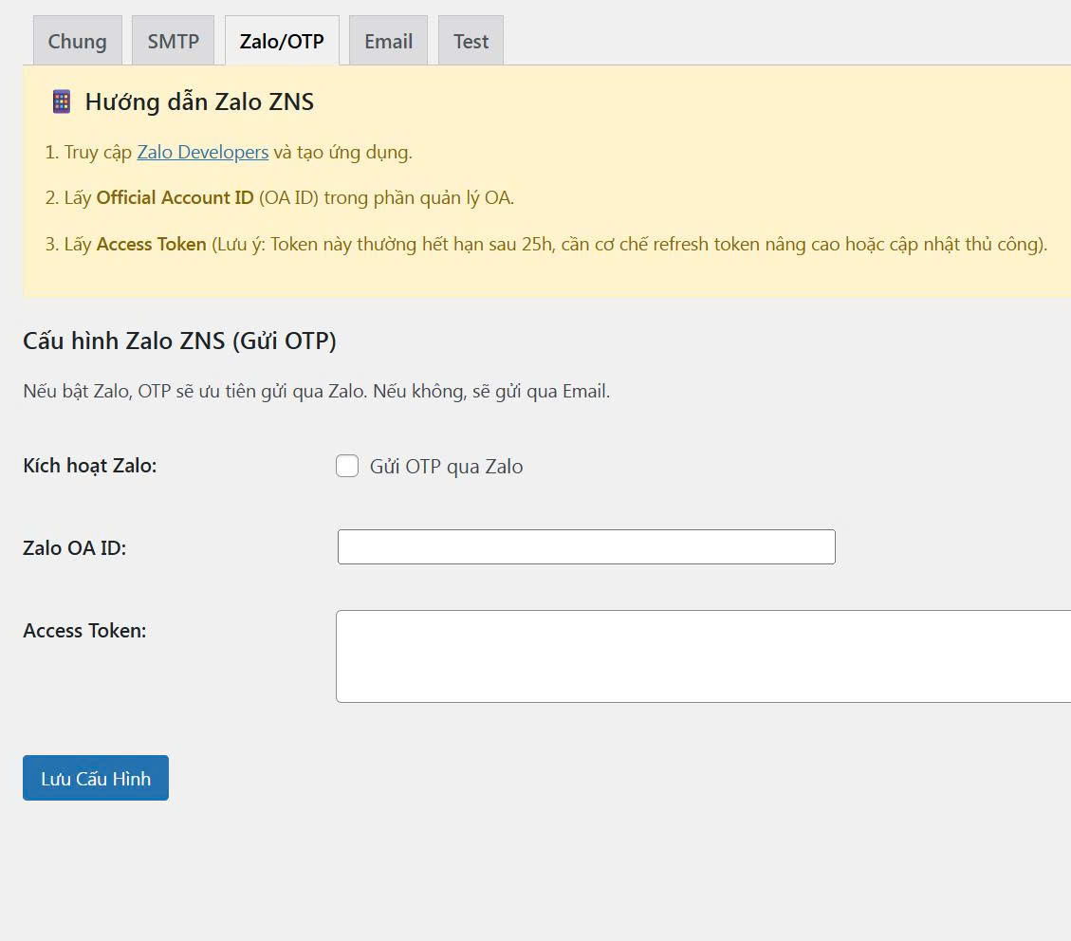Enable the Gửi OTP qua Zalo checkbox
The width and height of the screenshot is (1071, 941).
[347, 466]
